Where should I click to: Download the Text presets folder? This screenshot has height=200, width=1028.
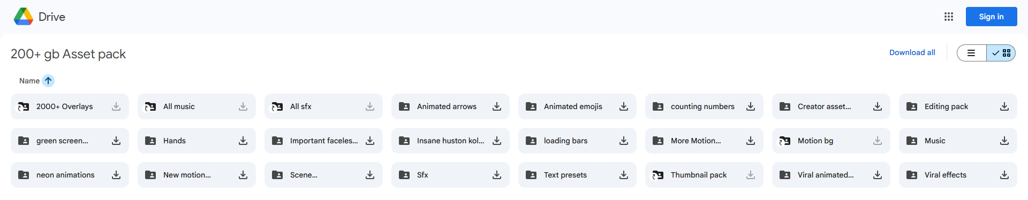(624, 175)
